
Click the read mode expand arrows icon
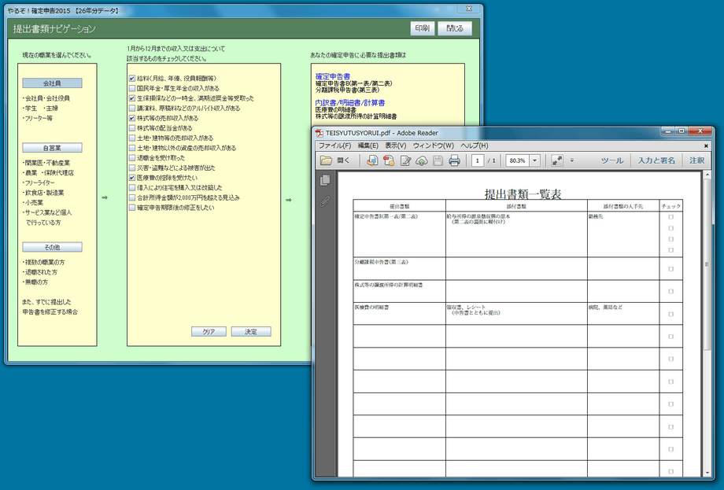(557, 160)
